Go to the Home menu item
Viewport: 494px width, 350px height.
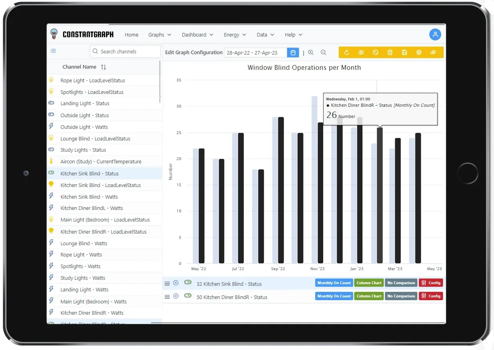(132, 35)
